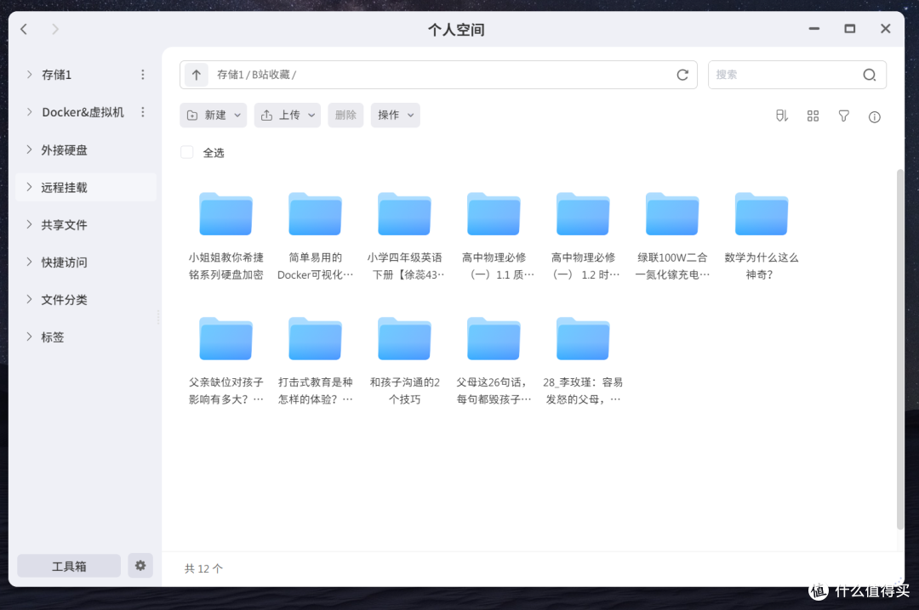Open the sort order icon

click(782, 116)
